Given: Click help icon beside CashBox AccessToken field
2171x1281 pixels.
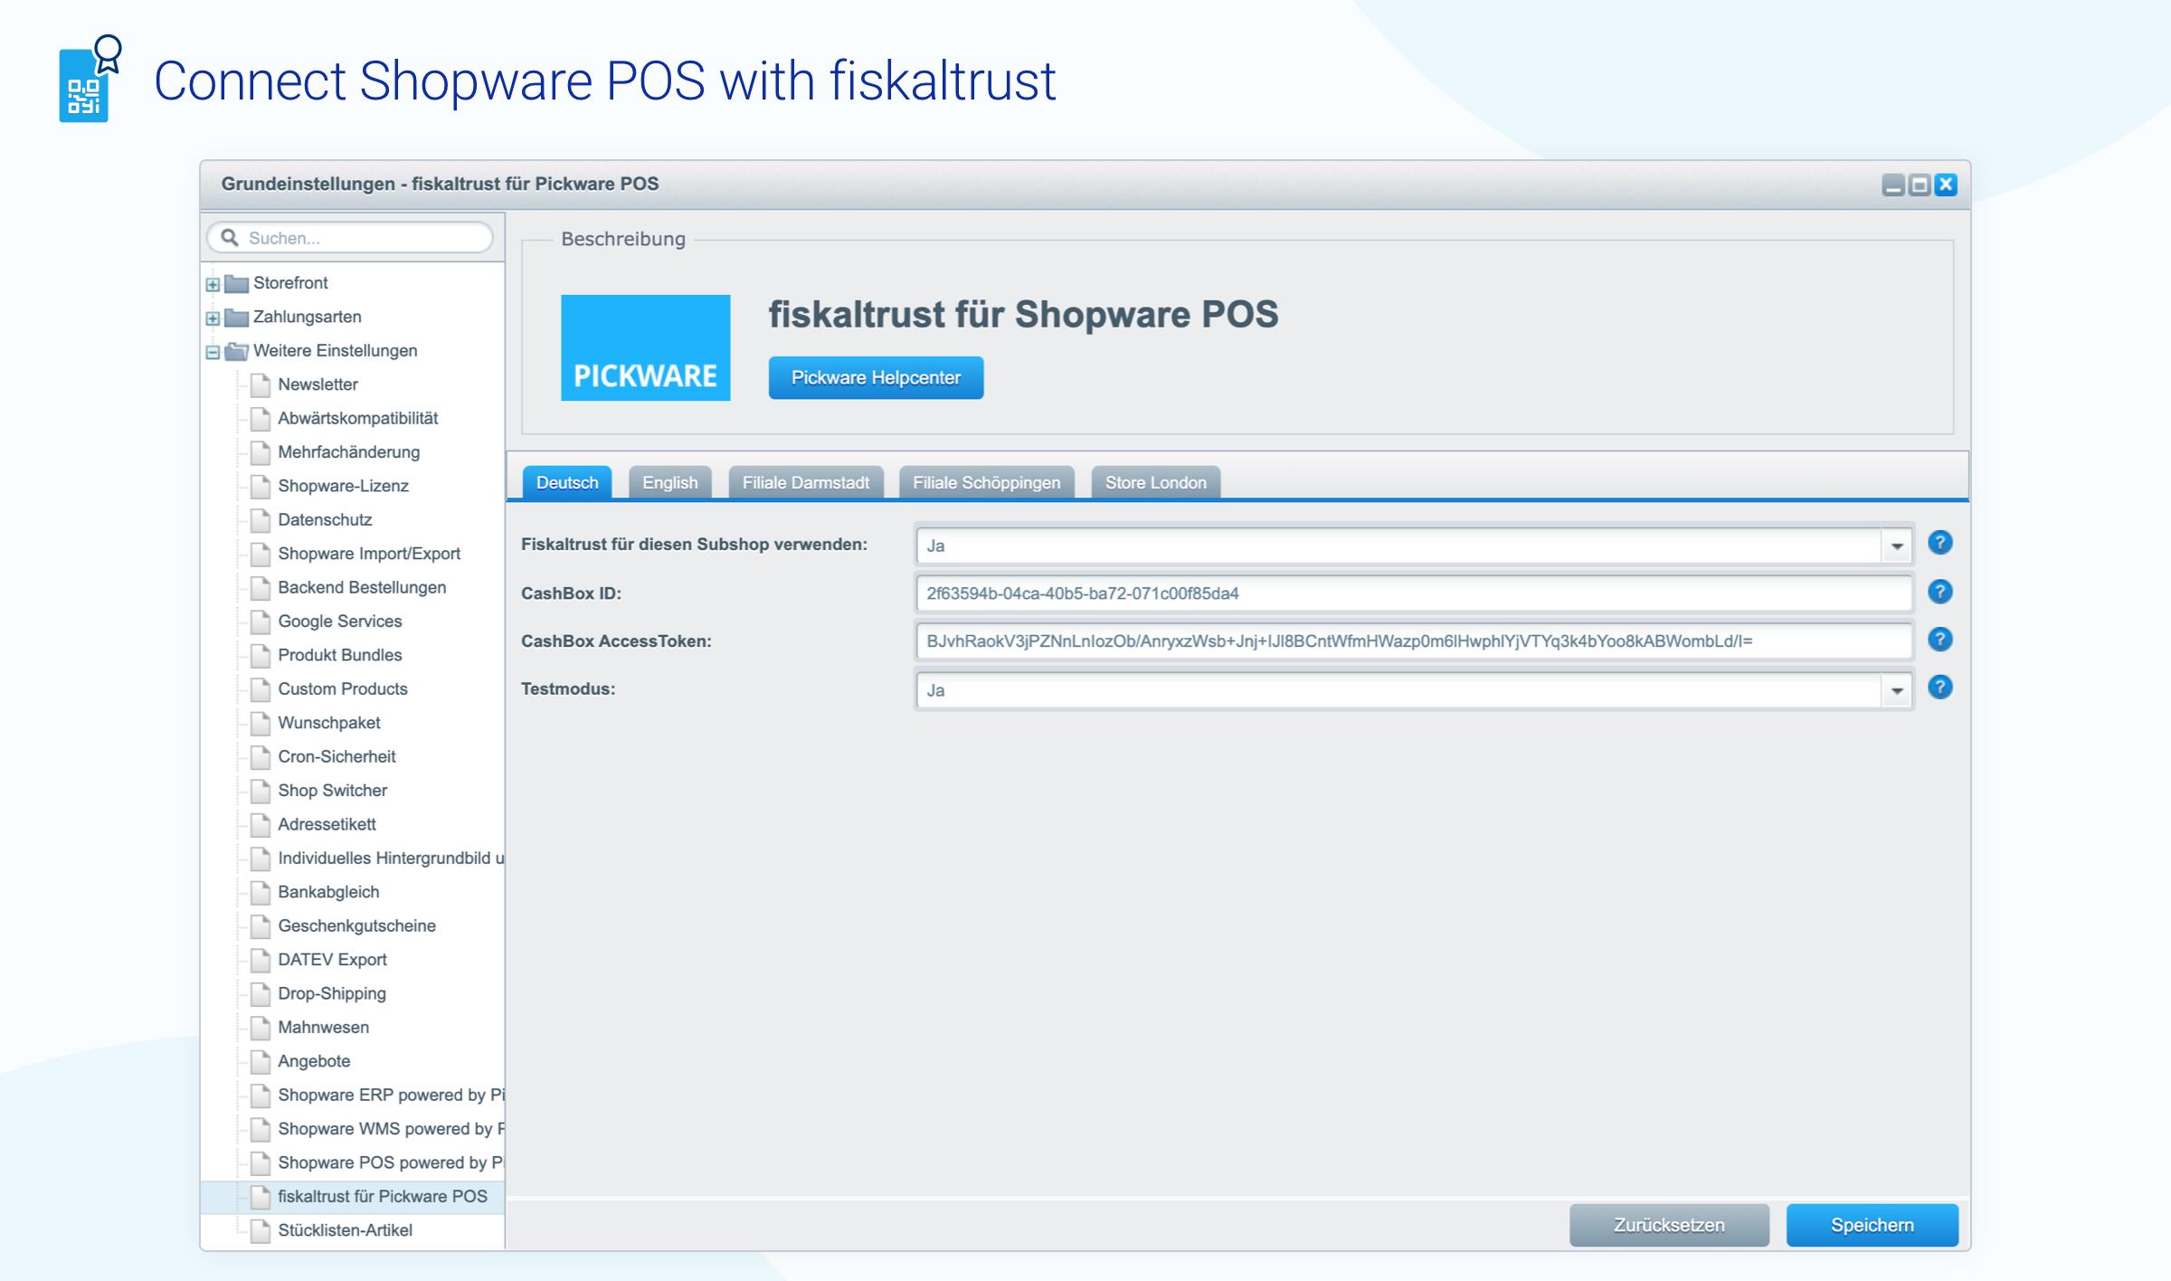Looking at the screenshot, I should 1939,640.
